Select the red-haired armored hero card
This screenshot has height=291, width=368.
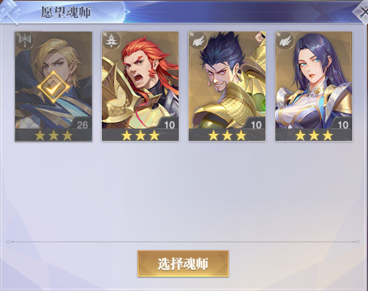coord(140,87)
